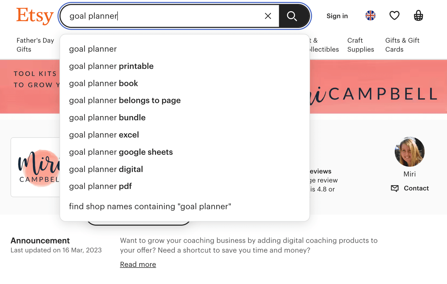This screenshot has width=447, height=284.
Task: Click the Read more link
Action: [138, 264]
